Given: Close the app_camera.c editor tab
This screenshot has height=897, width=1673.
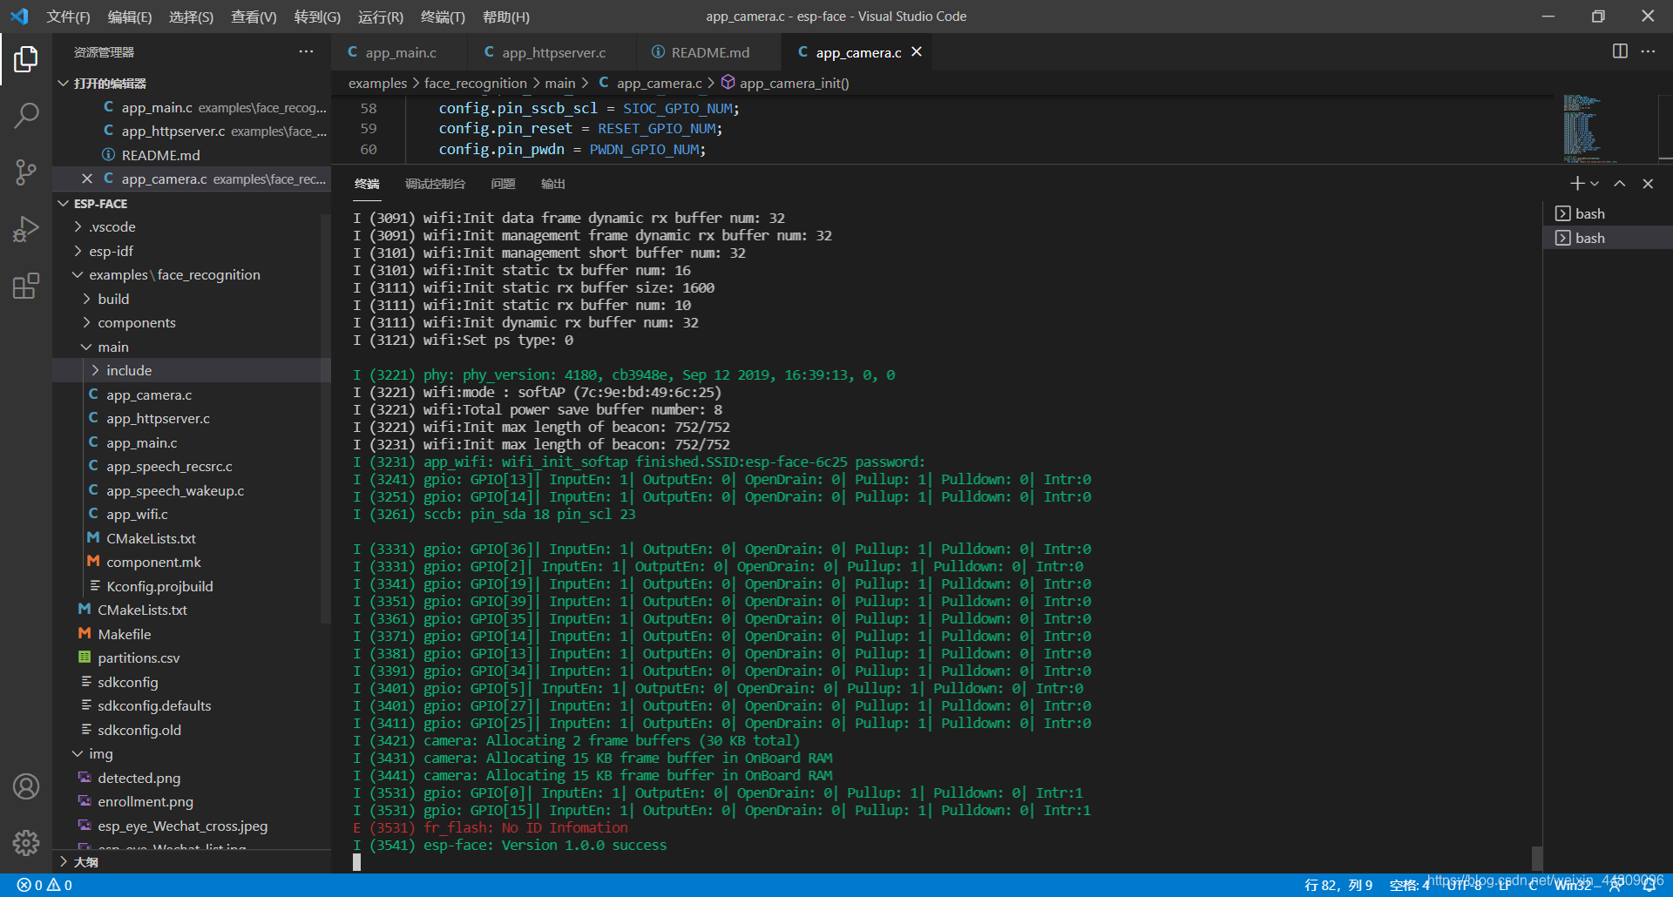Looking at the screenshot, I should 917,52.
